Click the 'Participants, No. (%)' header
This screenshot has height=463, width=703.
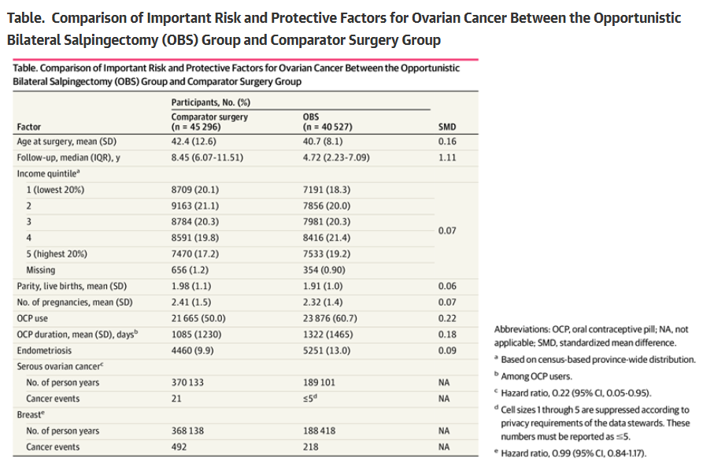211,102
